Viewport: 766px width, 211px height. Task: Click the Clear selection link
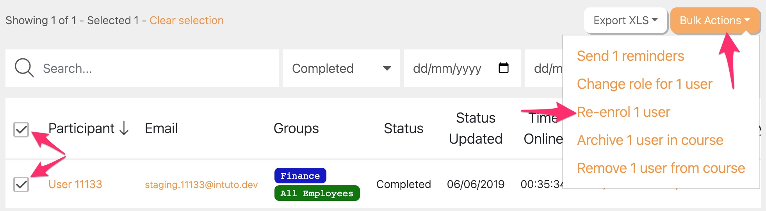[187, 20]
